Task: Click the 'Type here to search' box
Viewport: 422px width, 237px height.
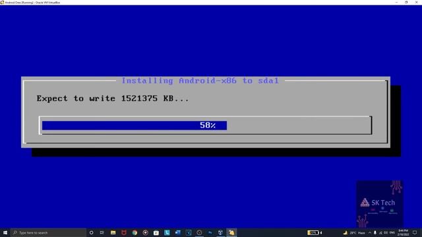Action: [48, 232]
